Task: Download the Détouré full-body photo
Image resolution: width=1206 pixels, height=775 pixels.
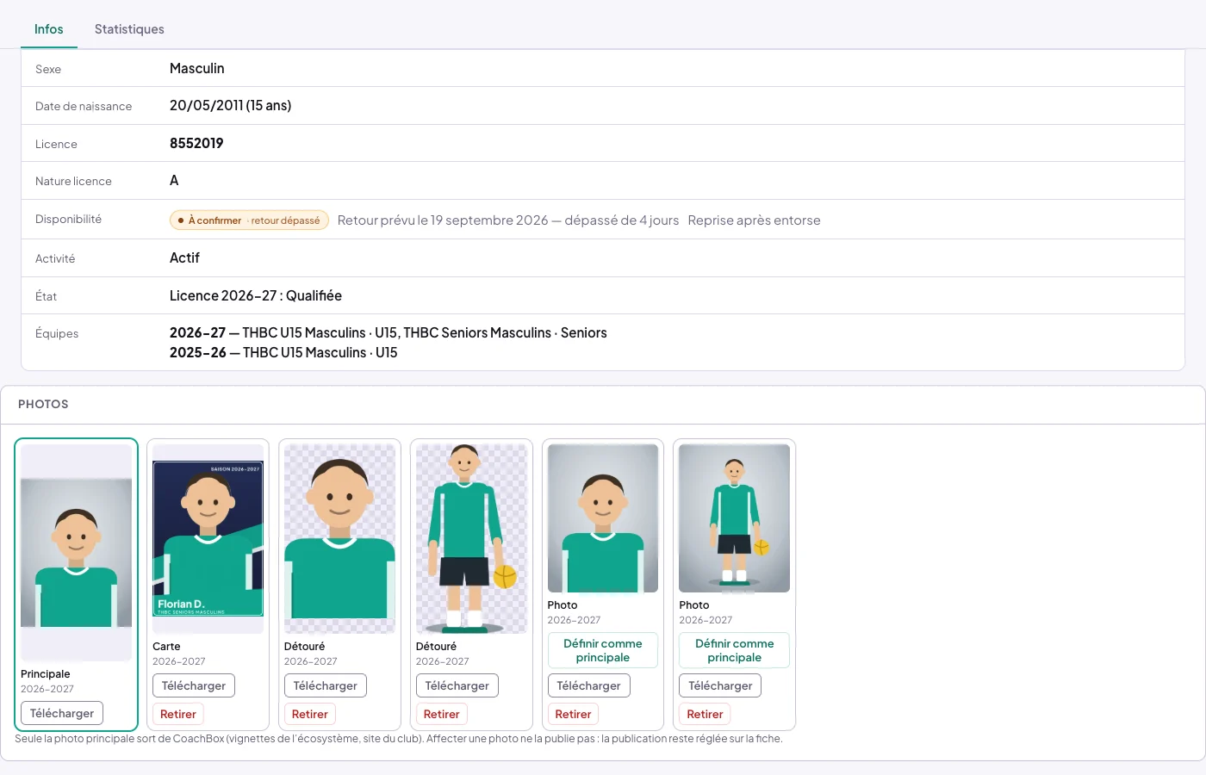Action: pyautogui.click(x=457, y=685)
